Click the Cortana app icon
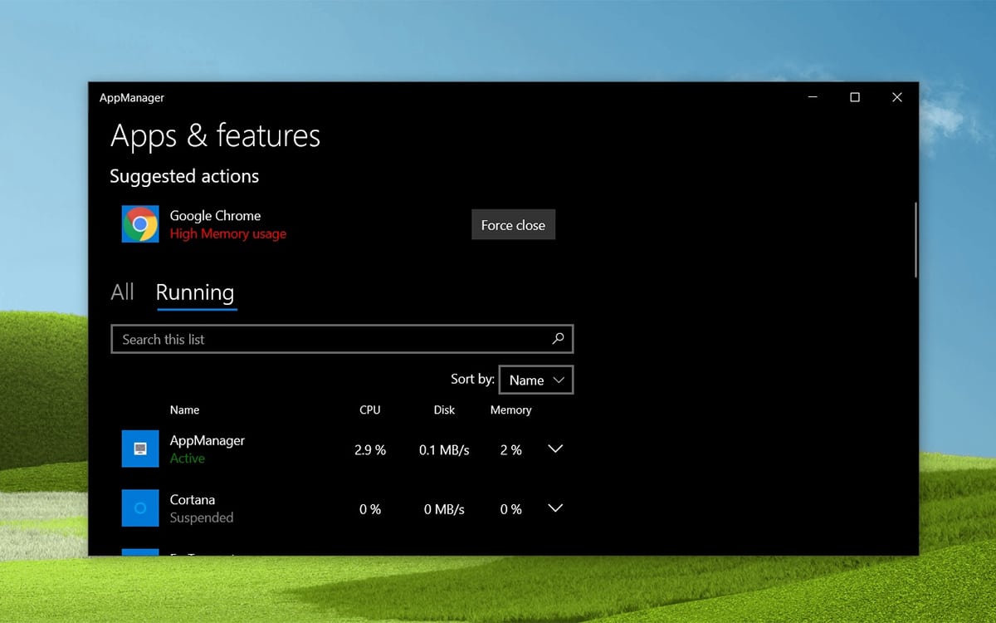The height and width of the screenshot is (623, 996). pyautogui.click(x=140, y=508)
